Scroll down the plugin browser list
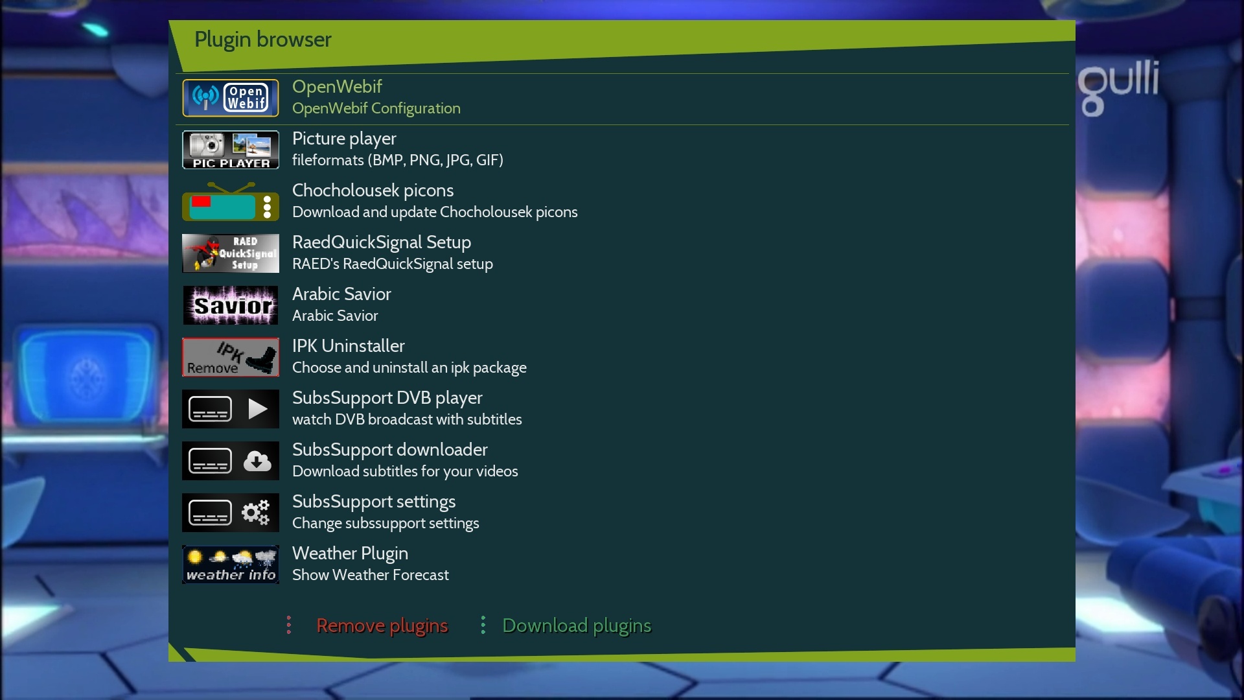The width and height of the screenshot is (1244, 700). tap(622, 563)
